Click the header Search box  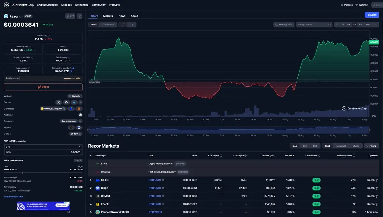click(377, 5)
